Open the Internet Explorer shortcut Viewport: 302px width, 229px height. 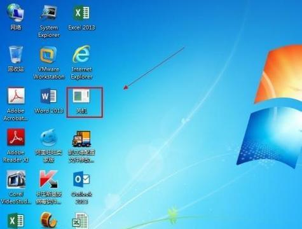(x=81, y=62)
